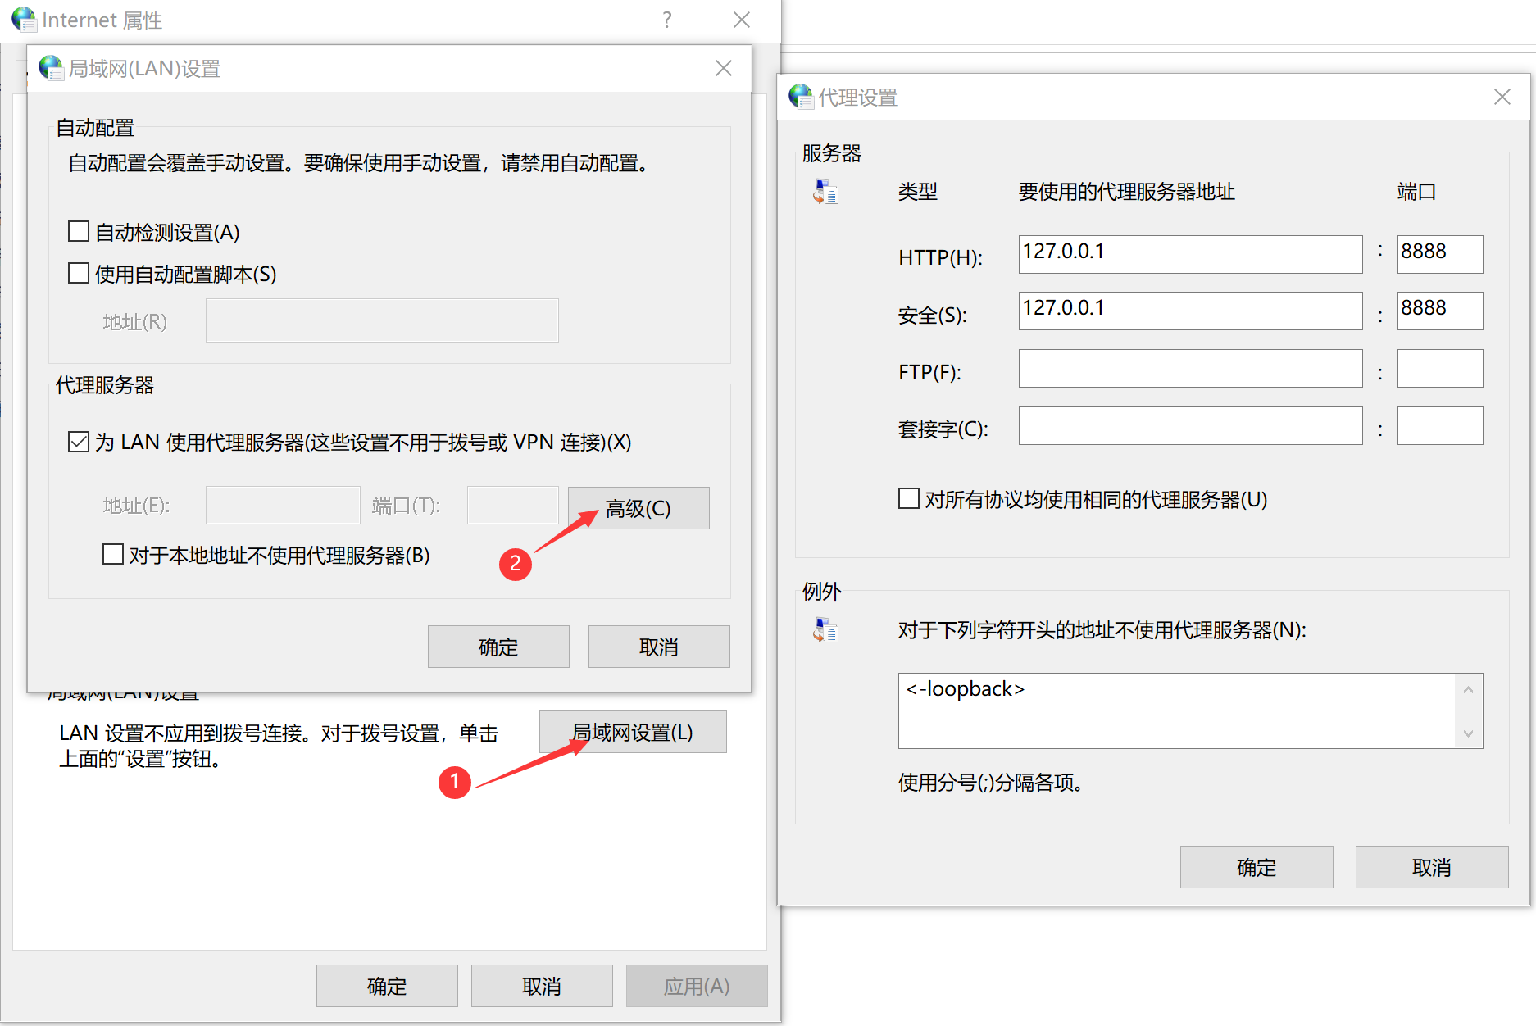Click the server icon beside the 类型 column header
1536x1026 pixels.
[x=825, y=193]
